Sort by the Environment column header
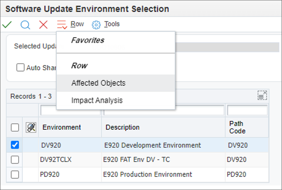 62,127
